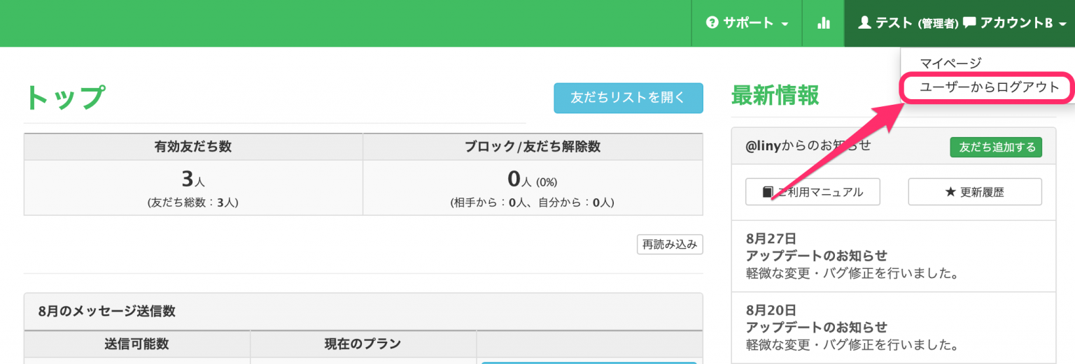Collapse the アカウントB account dropdown caret
Image resolution: width=1075 pixels, height=364 pixels.
pos(1062,24)
